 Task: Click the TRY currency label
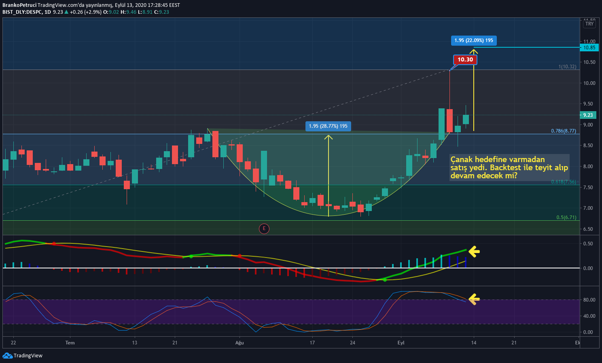(589, 24)
